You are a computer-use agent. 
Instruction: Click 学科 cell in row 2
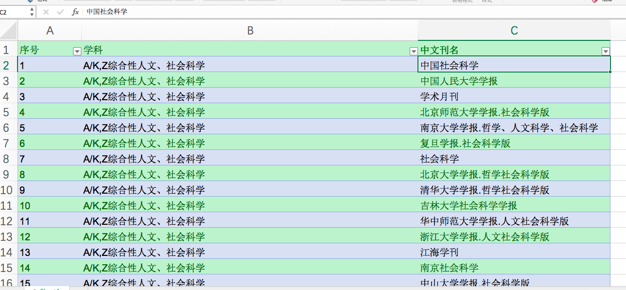250,65
